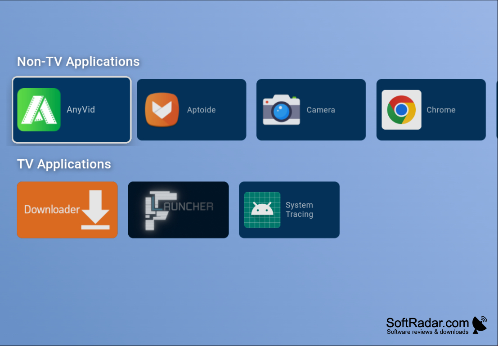Select the Camera text label

coord(321,110)
